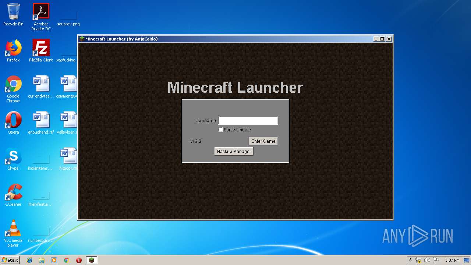
Task: Select the CCleaner desktop shortcut
Action: click(13, 195)
